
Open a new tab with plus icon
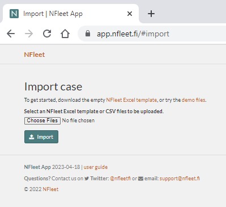click(x=151, y=14)
